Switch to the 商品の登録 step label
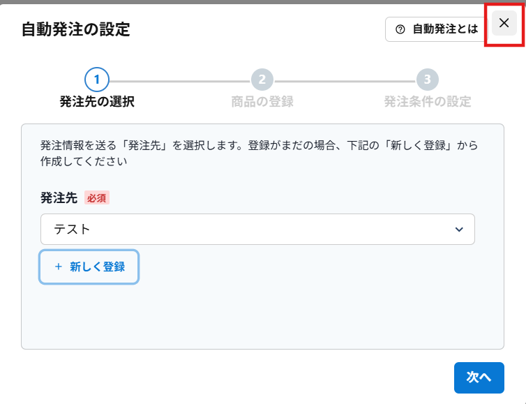 pyautogui.click(x=262, y=102)
